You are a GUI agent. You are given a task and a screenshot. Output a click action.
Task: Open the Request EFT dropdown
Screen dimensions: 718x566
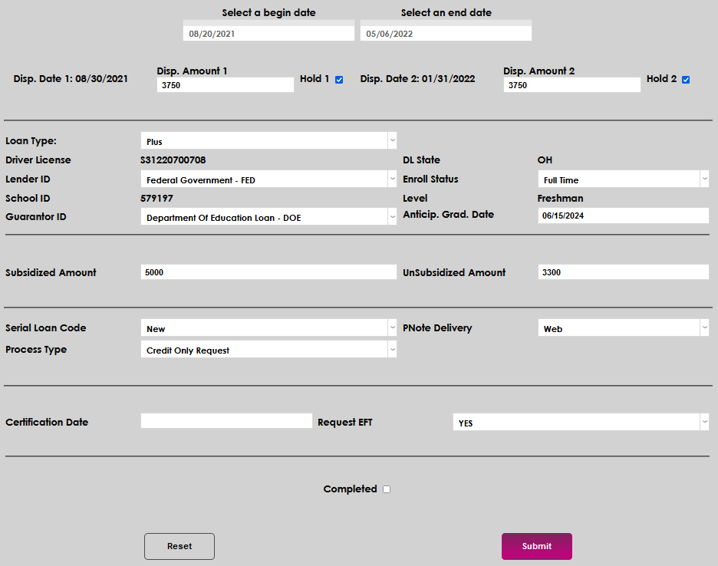pos(581,423)
